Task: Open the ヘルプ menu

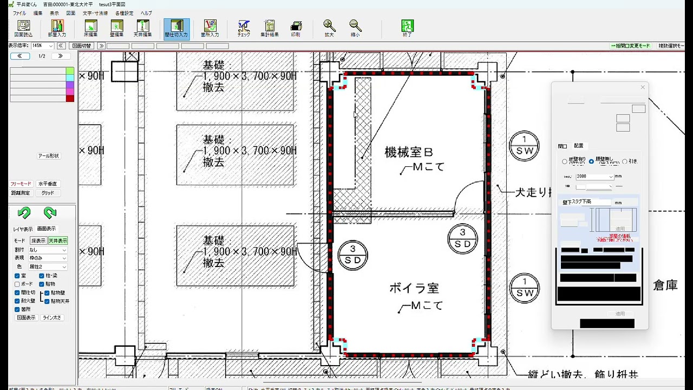Action: (146, 13)
